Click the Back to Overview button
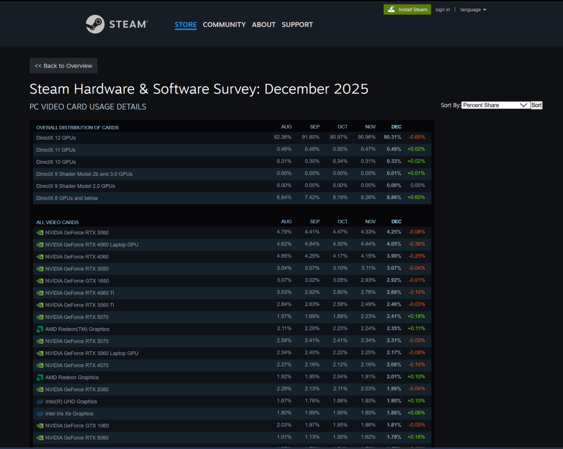The width and height of the screenshot is (563, 449). coord(63,65)
